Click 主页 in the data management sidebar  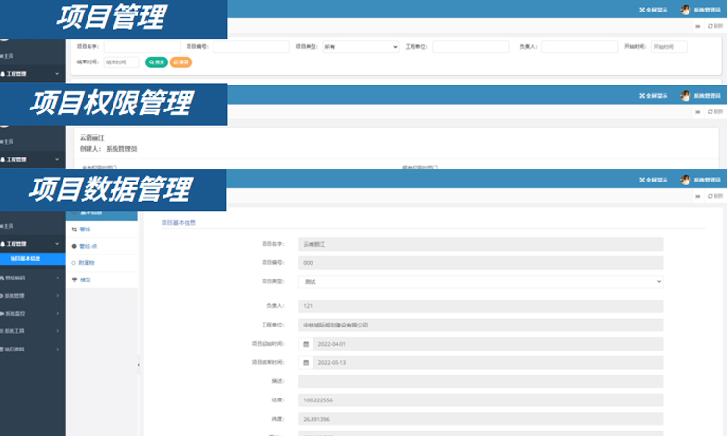click(x=7, y=226)
